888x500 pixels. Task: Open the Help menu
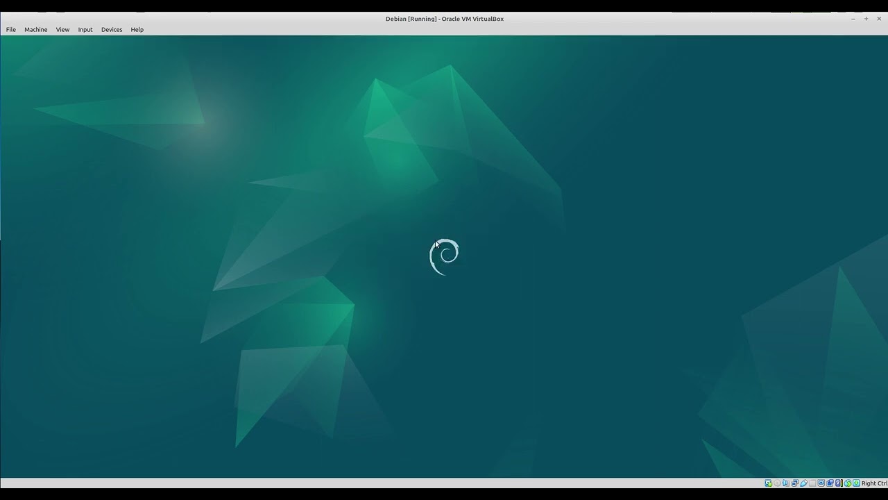137,29
